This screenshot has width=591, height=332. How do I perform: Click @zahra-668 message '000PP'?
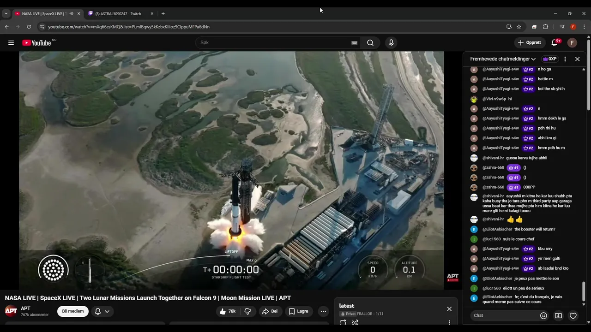pyautogui.click(x=529, y=187)
